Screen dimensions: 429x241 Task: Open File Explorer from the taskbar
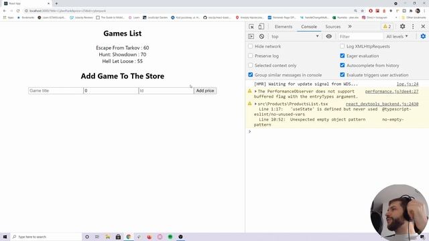[x=108, y=236]
